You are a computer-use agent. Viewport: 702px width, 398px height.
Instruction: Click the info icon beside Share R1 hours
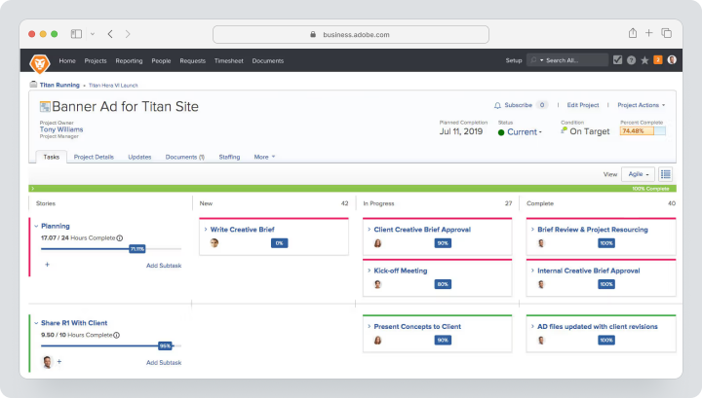tap(116, 335)
